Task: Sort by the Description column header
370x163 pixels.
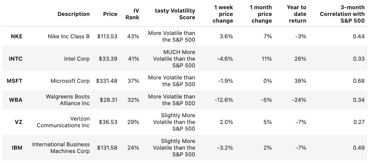Action: click(73, 14)
